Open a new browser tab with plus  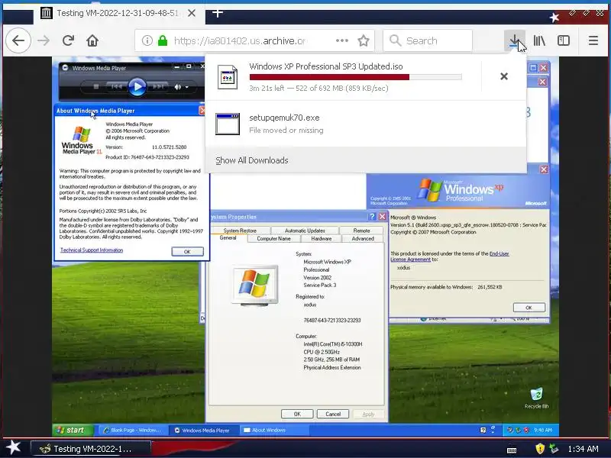point(218,13)
